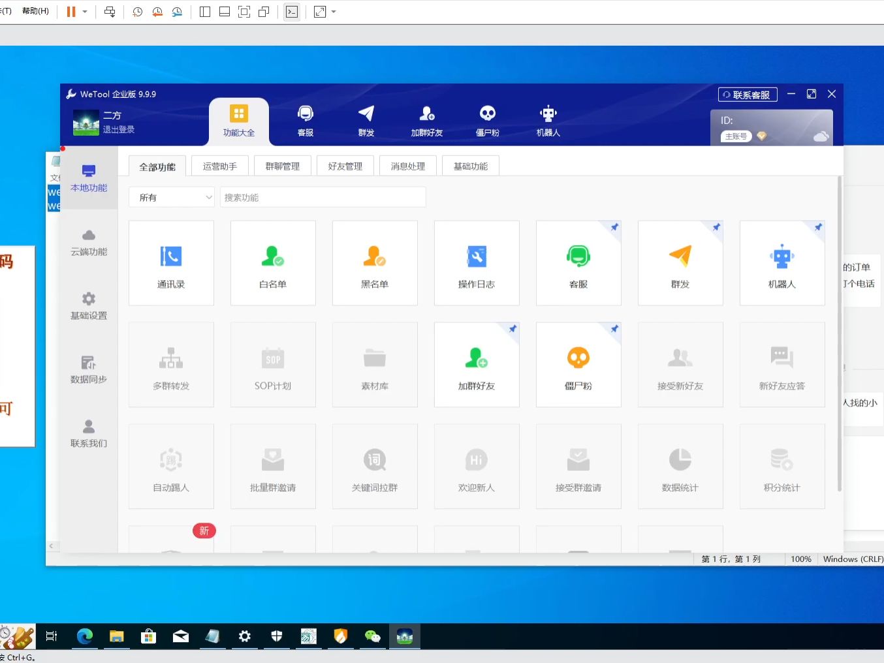884x663 pixels.
Task: Click the 退出登录 logout link
Action: coord(119,129)
